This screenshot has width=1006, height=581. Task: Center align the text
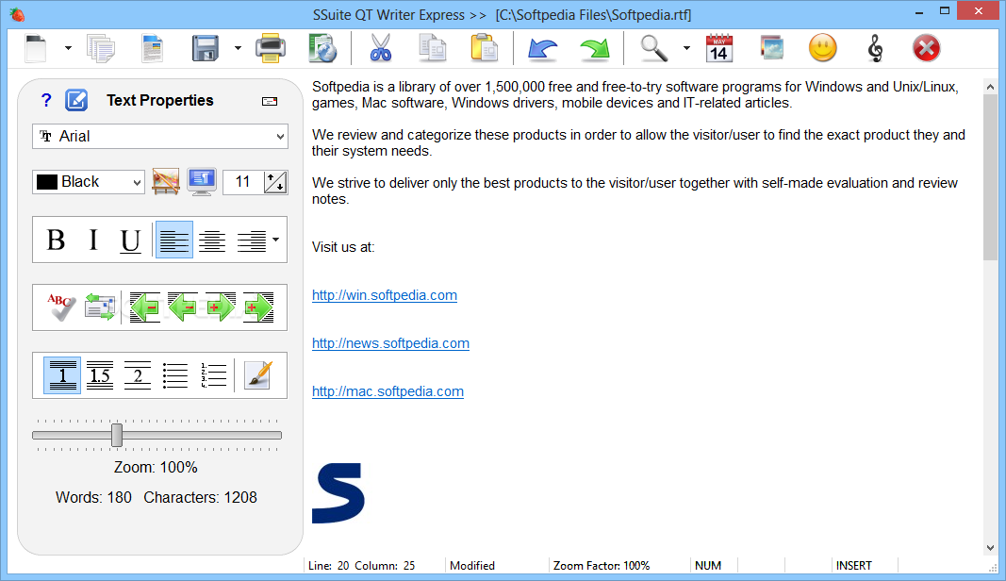212,241
